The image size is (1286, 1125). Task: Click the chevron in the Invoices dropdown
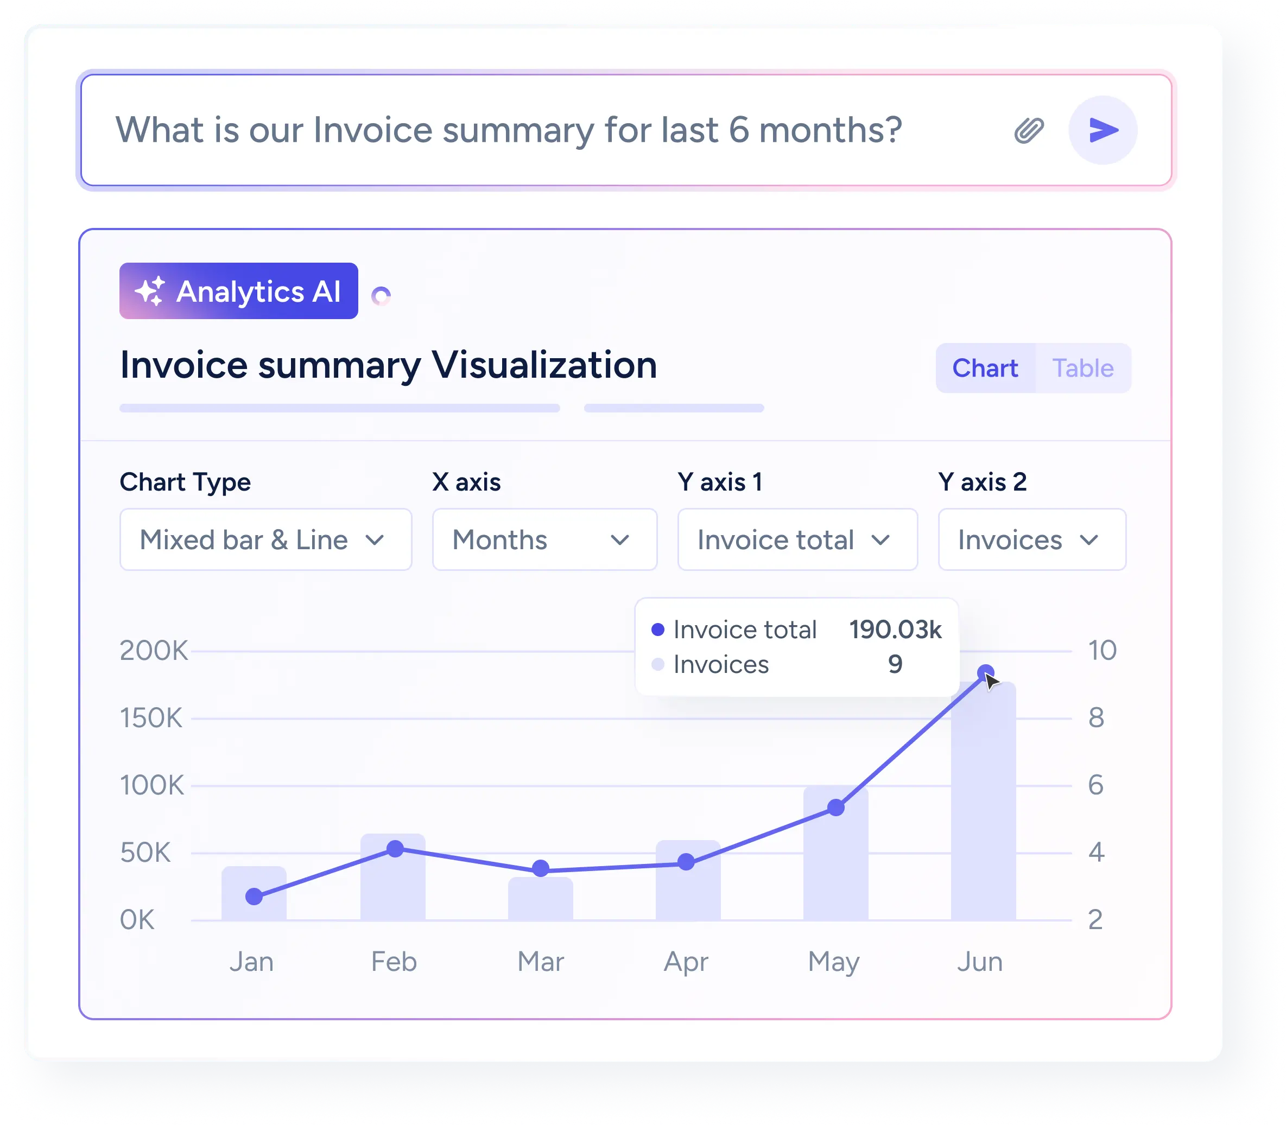tap(1089, 540)
